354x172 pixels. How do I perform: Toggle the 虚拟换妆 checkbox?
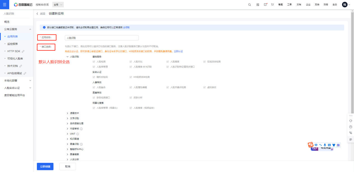[x=205, y=87]
